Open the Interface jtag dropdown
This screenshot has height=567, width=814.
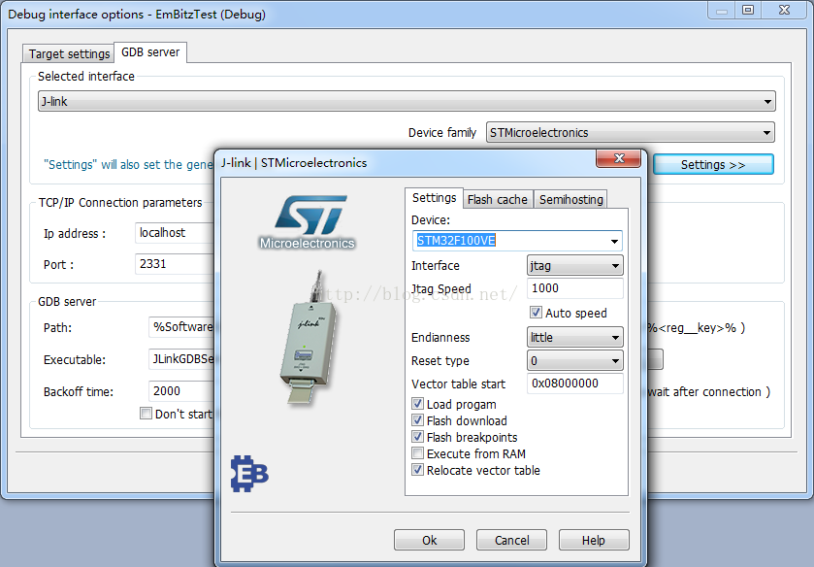coord(574,266)
